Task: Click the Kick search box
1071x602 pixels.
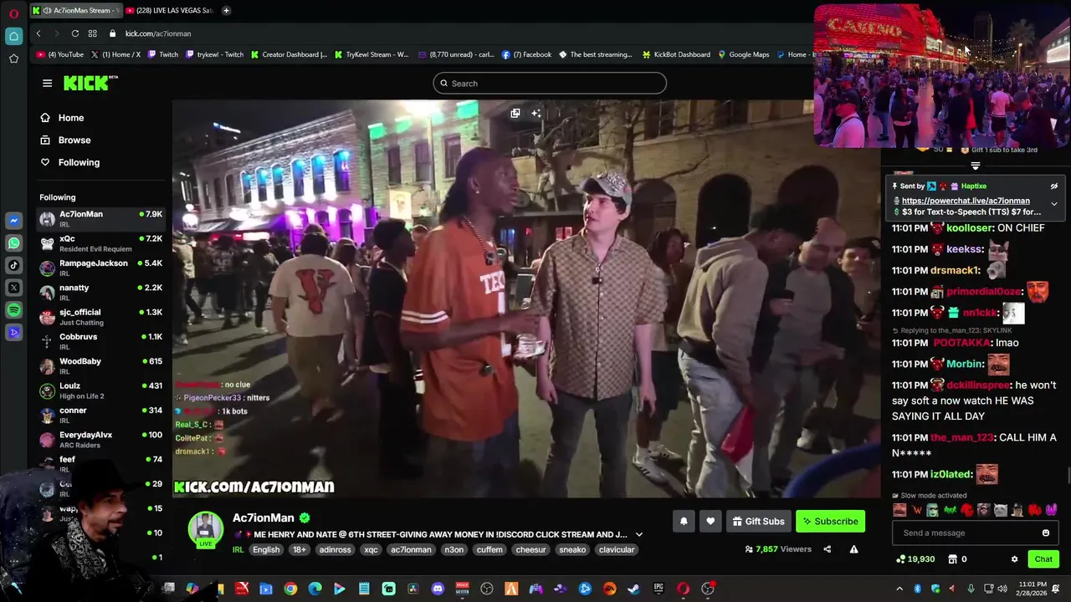Action: tap(550, 83)
